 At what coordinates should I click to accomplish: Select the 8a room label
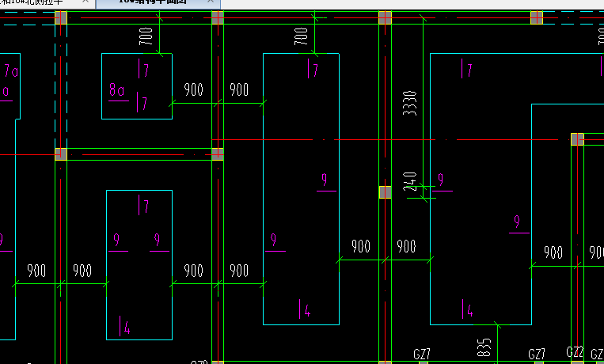click(x=116, y=90)
